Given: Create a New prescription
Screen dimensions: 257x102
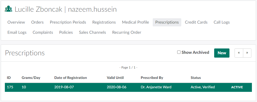Looking at the screenshot, I should point(222,53).
